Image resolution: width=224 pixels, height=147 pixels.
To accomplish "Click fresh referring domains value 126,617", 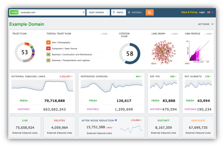I will pyautogui.click(x=124, y=101).
